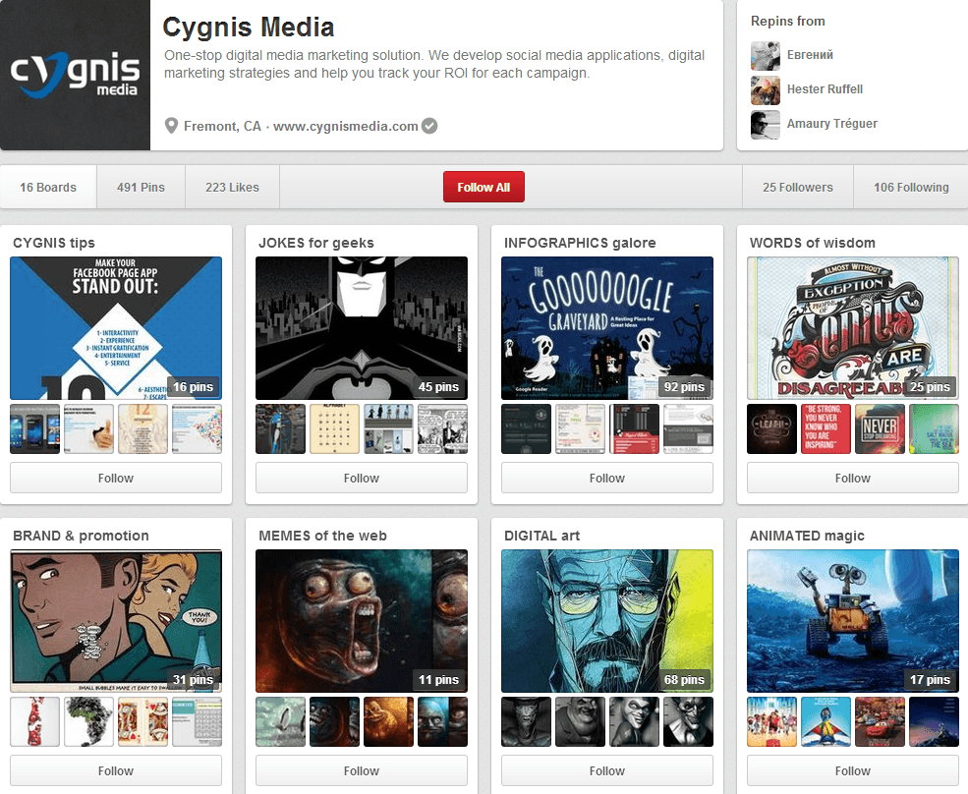968x794 pixels.
Task: Follow the JOKES for geeks board
Action: [x=361, y=478]
